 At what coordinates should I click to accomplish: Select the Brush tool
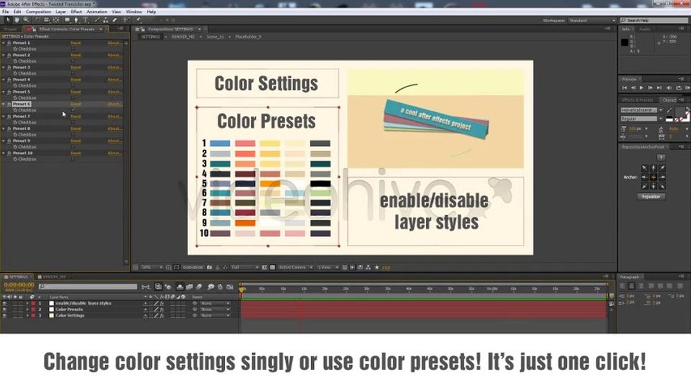[97, 20]
